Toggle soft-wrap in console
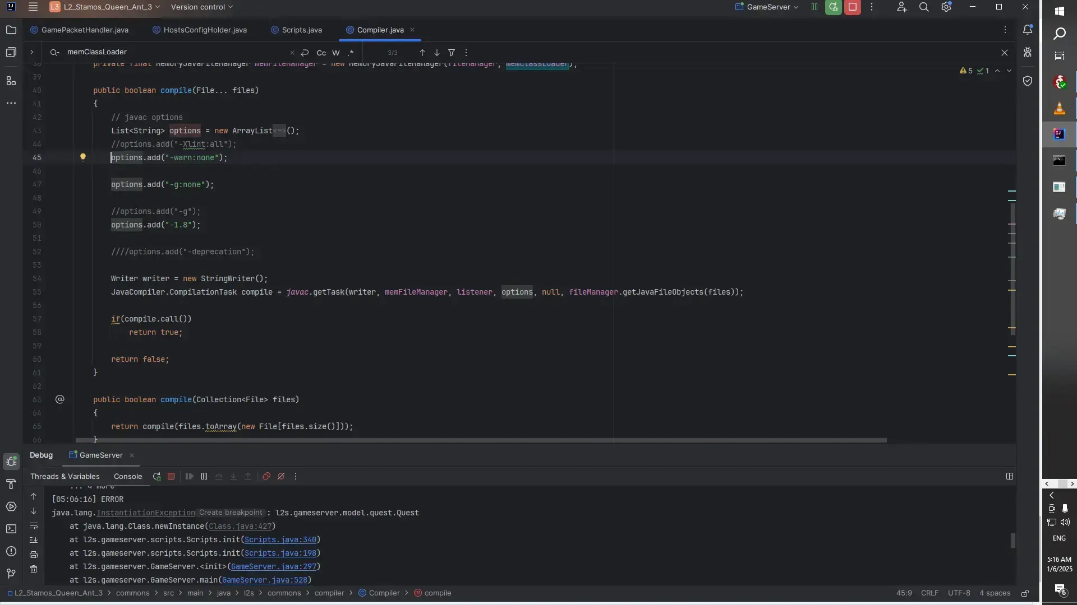Image resolution: width=1077 pixels, height=605 pixels. tap(34, 526)
